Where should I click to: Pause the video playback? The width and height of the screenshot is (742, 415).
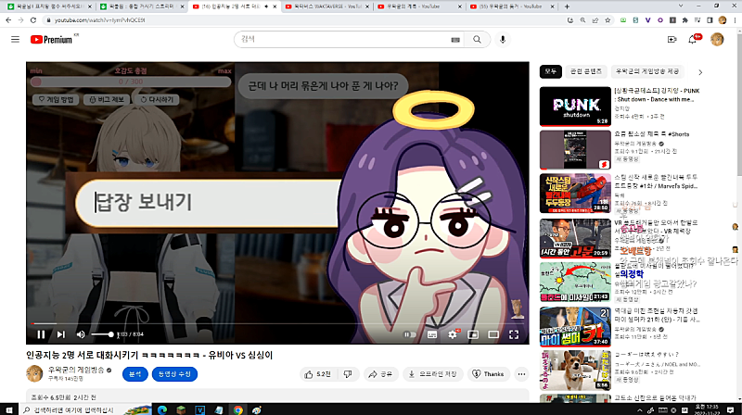(x=41, y=333)
